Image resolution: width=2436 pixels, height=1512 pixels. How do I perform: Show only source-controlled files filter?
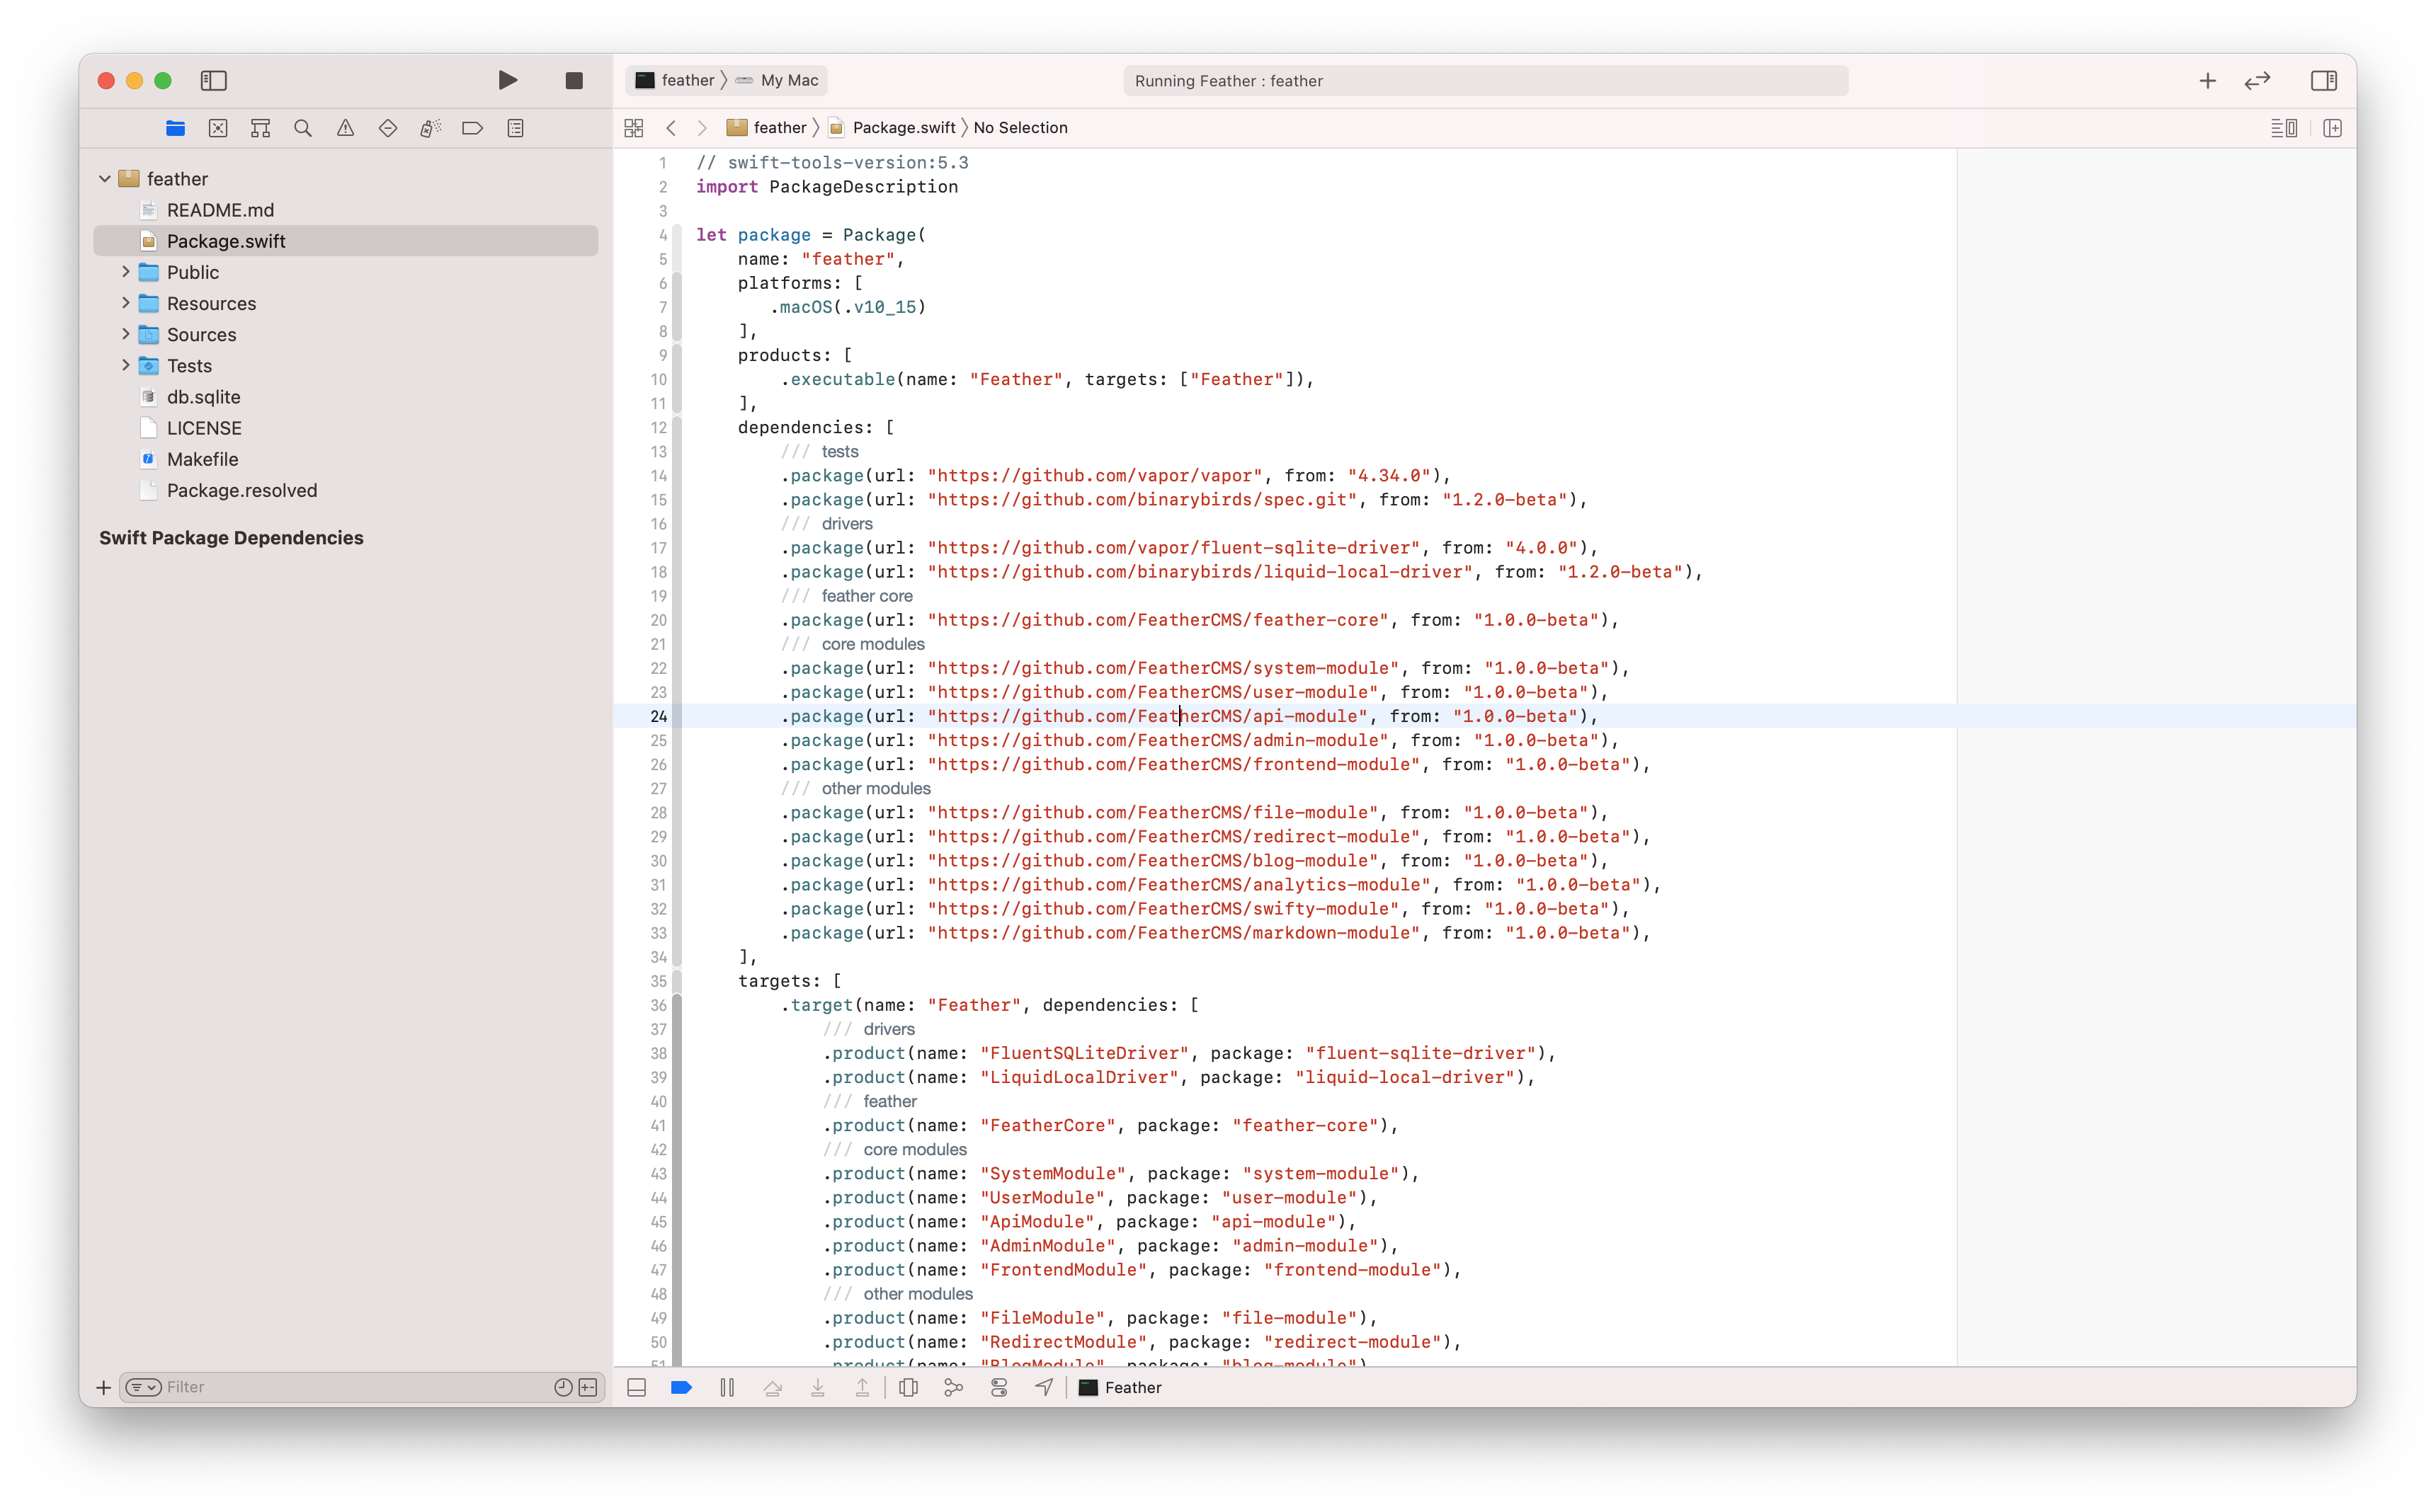pyautogui.click(x=588, y=1387)
